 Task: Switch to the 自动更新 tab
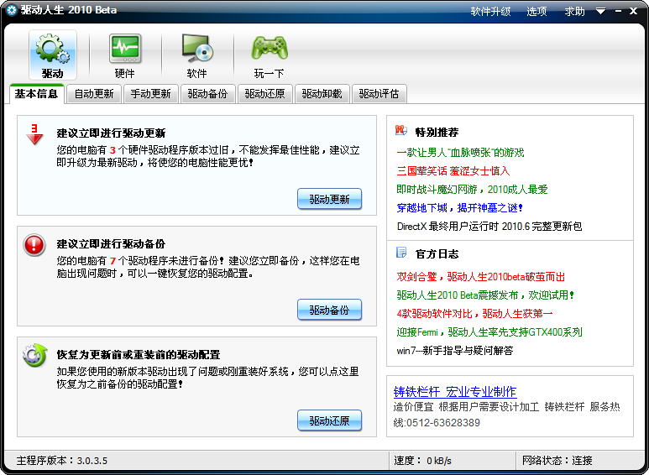94,94
